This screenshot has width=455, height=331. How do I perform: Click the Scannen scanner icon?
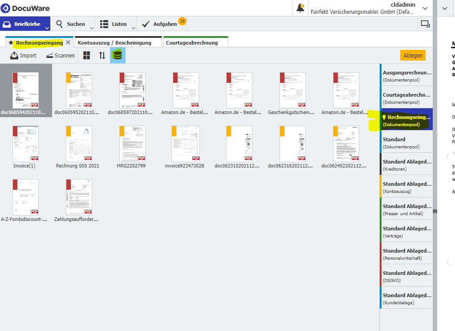(x=50, y=56)
